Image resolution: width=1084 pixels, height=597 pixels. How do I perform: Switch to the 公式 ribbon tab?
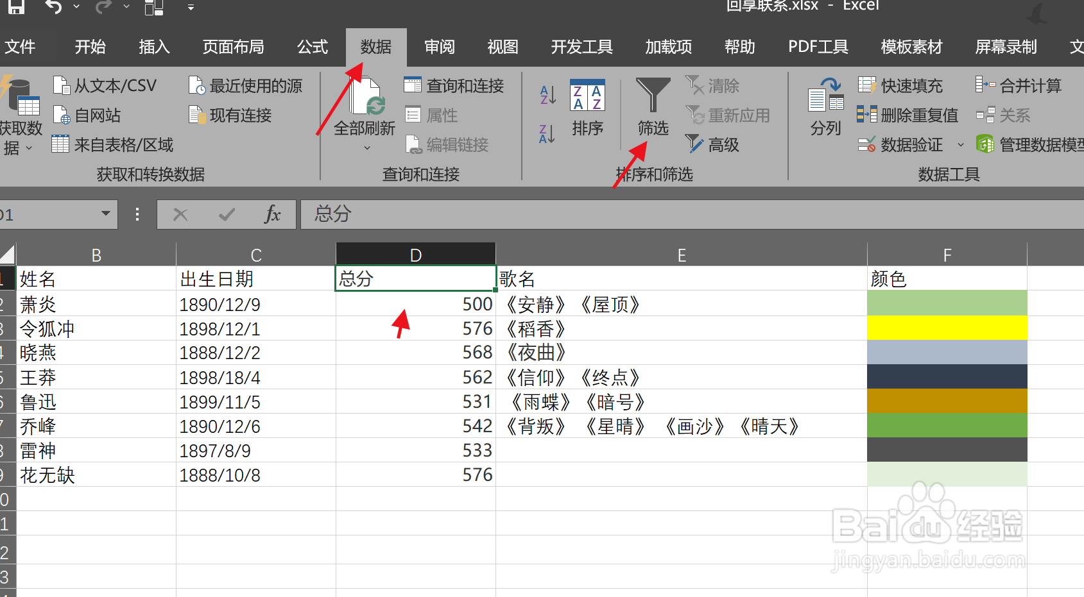(x=313, y=47)
